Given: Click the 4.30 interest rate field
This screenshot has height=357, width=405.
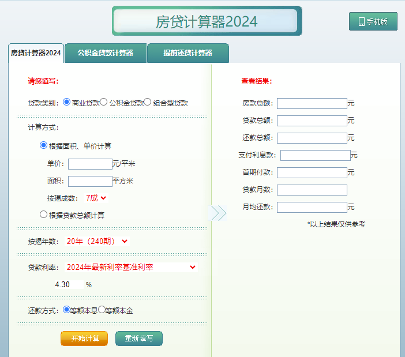Looking at the screenshot, I should [x=69, y=284].
